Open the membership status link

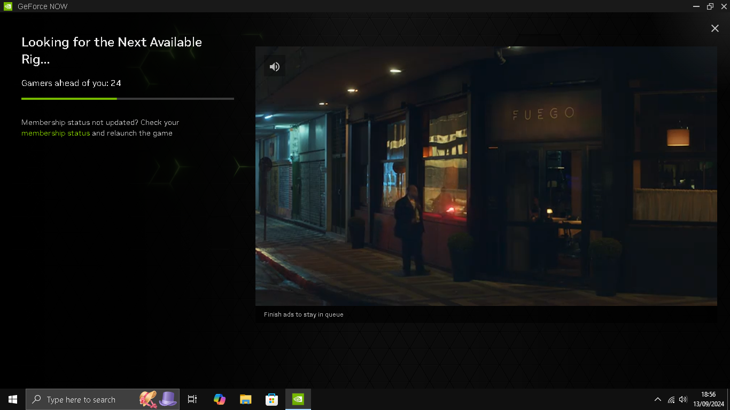pyautogui.click(x=56, y=133)
